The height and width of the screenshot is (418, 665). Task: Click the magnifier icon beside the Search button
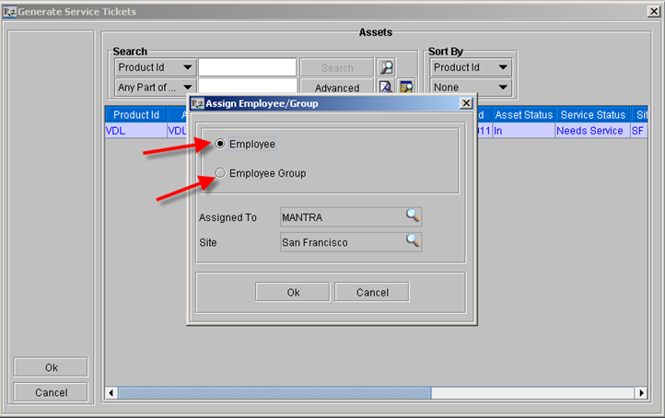click(x=386, y=67)
